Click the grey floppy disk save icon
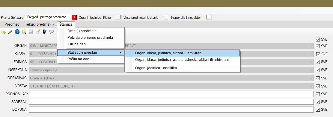This screenshot has height=117, width=333. coord(31,32)
